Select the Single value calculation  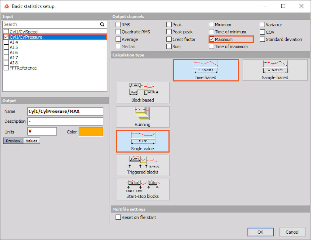coord(143,141)
